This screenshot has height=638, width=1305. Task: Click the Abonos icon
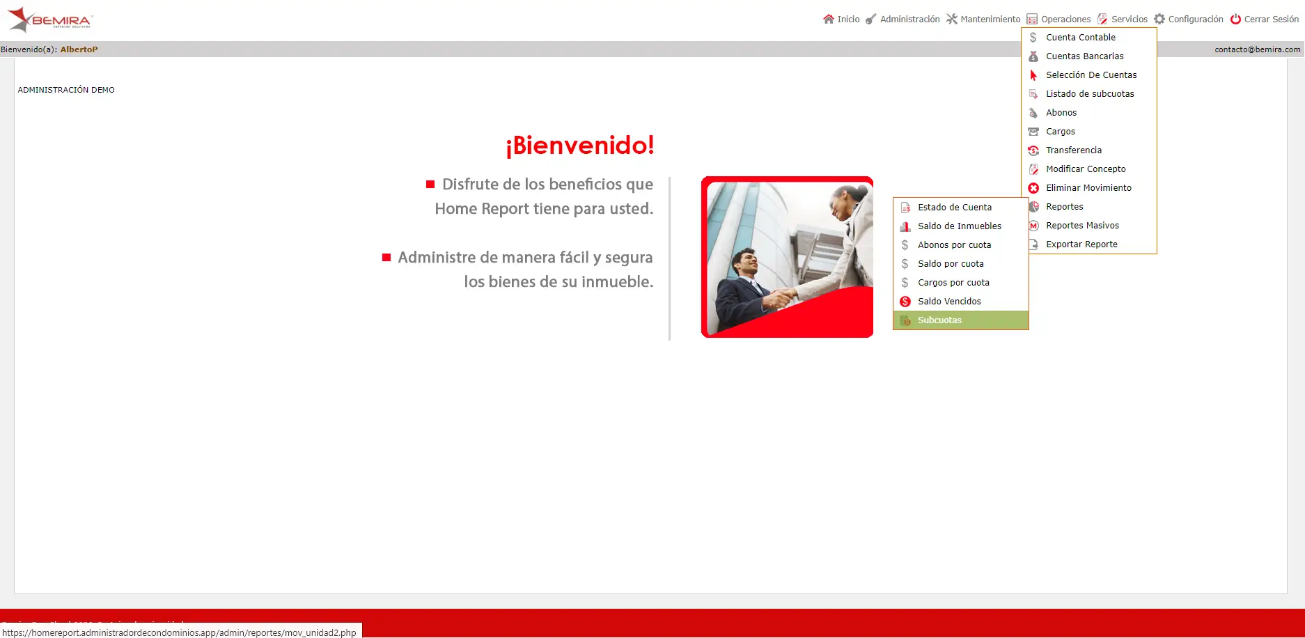click(x=1033, y=113)
